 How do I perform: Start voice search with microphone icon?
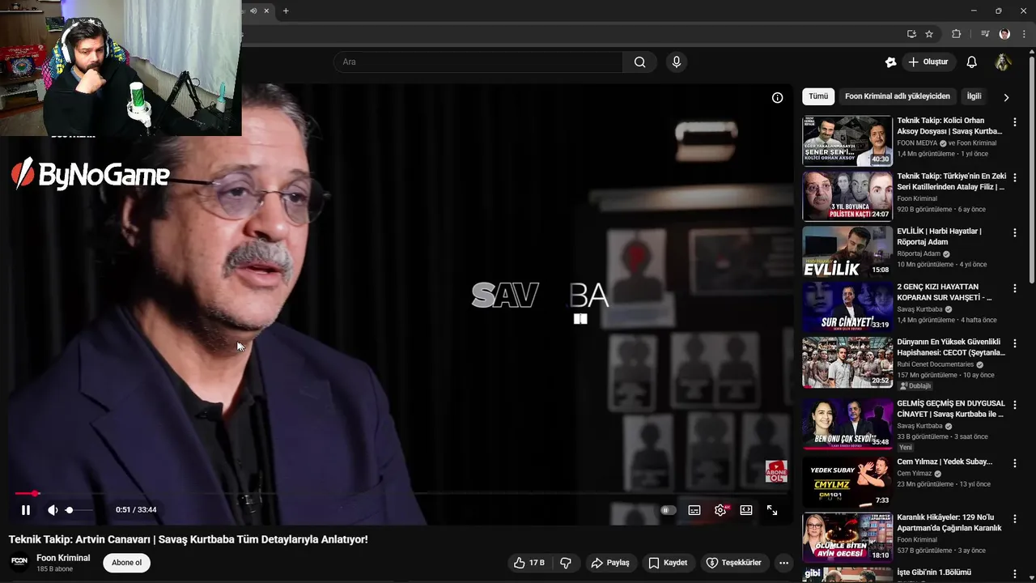click(x=677, y=62)
